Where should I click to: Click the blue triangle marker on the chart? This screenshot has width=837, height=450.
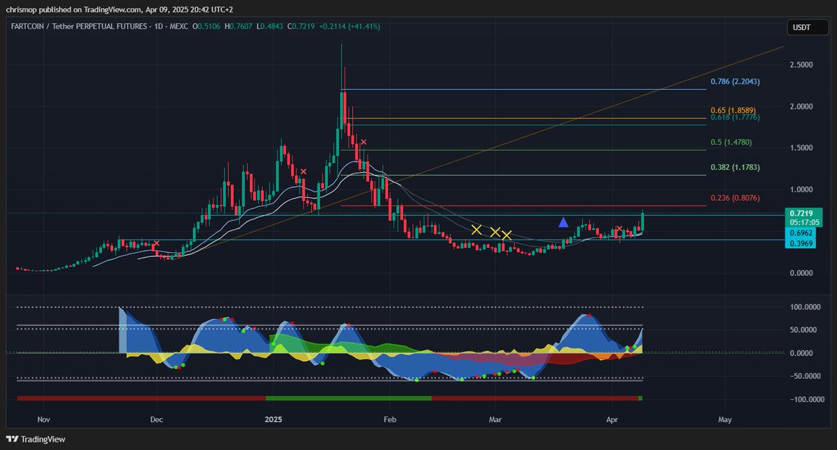tap(564, 222)
